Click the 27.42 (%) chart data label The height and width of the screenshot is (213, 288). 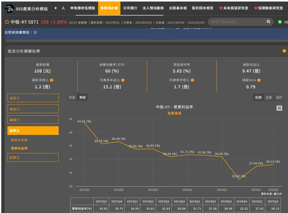pyautogui.click(x=256, y=163)
